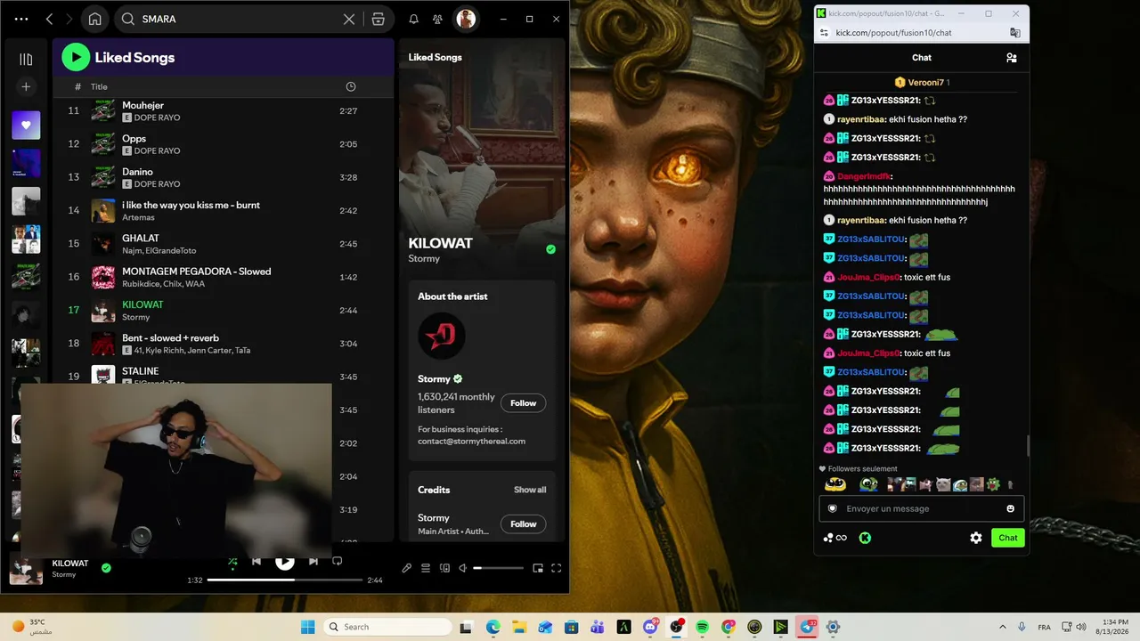Toggle shuffle in the playback bar

tap(232, 562)
